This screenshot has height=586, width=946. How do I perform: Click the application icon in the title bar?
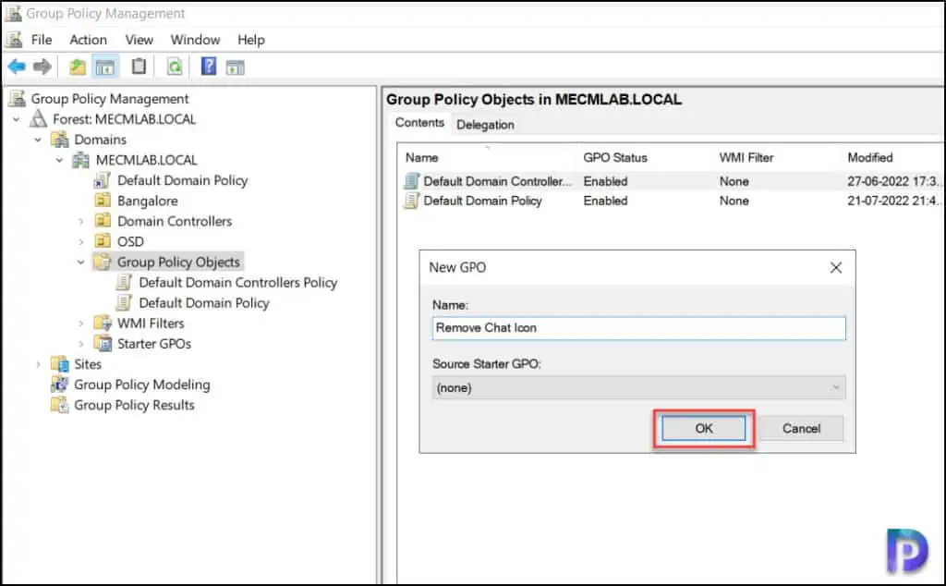pos(13,13)
